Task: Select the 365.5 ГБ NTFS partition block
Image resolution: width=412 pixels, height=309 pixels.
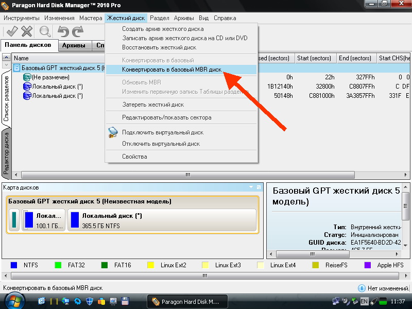Action: [162, 220]
